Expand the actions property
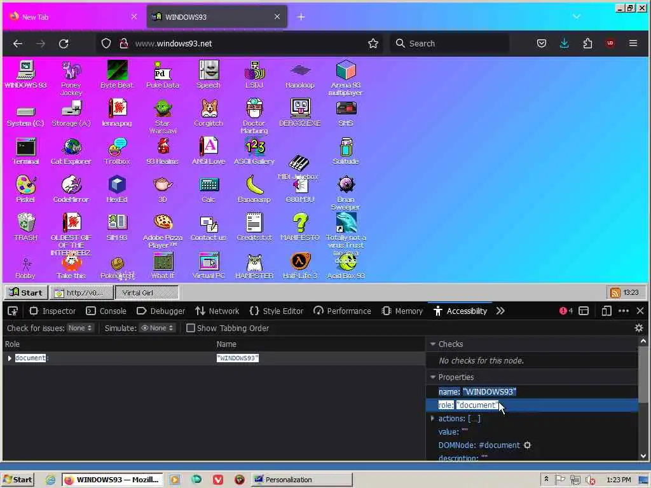 pyautogui.click(x=432, y=418)
